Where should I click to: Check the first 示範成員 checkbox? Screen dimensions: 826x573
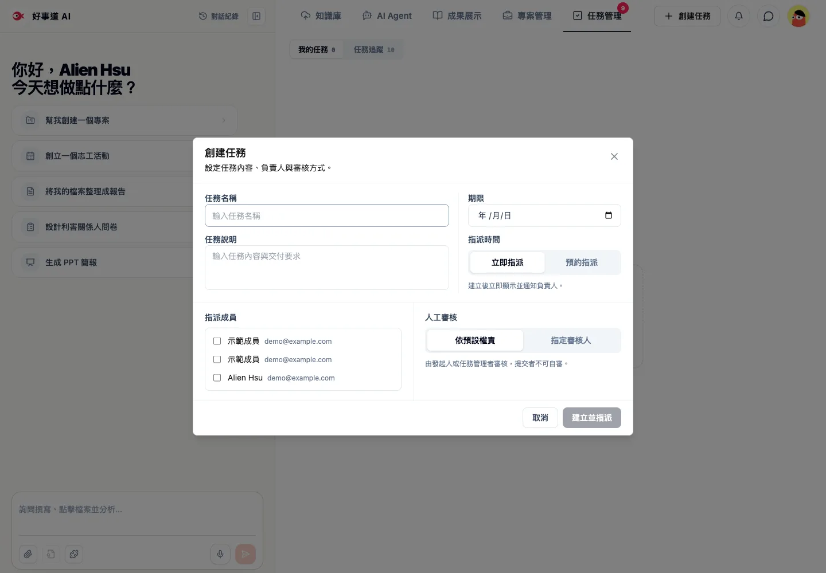(217, 341)
